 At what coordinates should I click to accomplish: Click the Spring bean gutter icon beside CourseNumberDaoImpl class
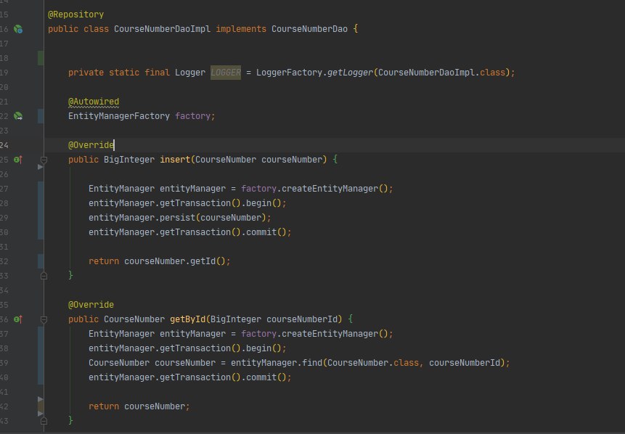(x=18, y=29)
